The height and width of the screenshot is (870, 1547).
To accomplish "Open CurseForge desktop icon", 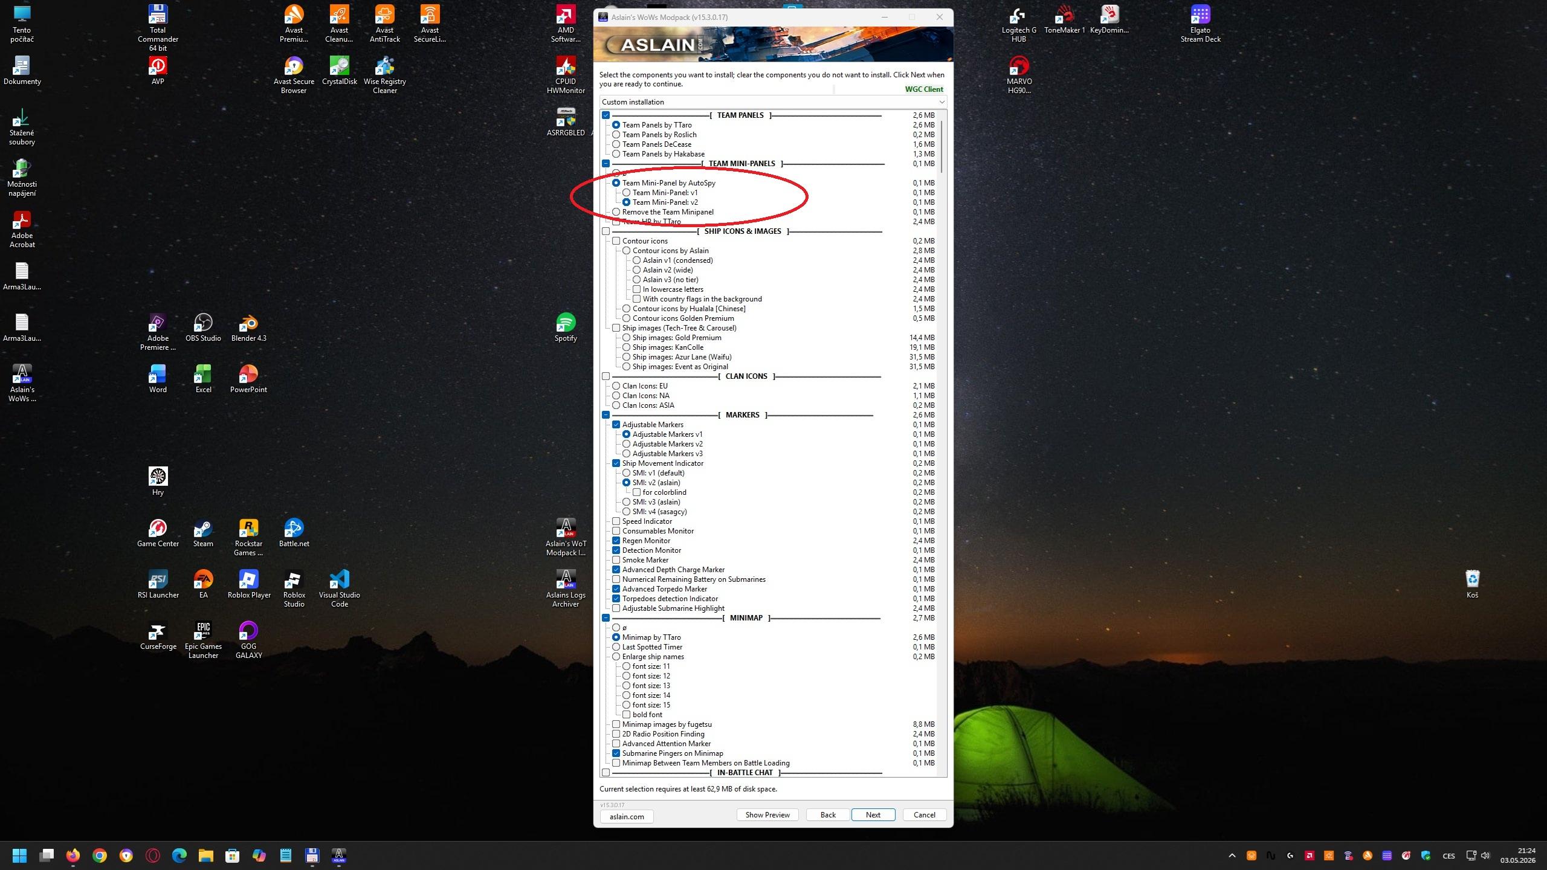I will point(158,636).
